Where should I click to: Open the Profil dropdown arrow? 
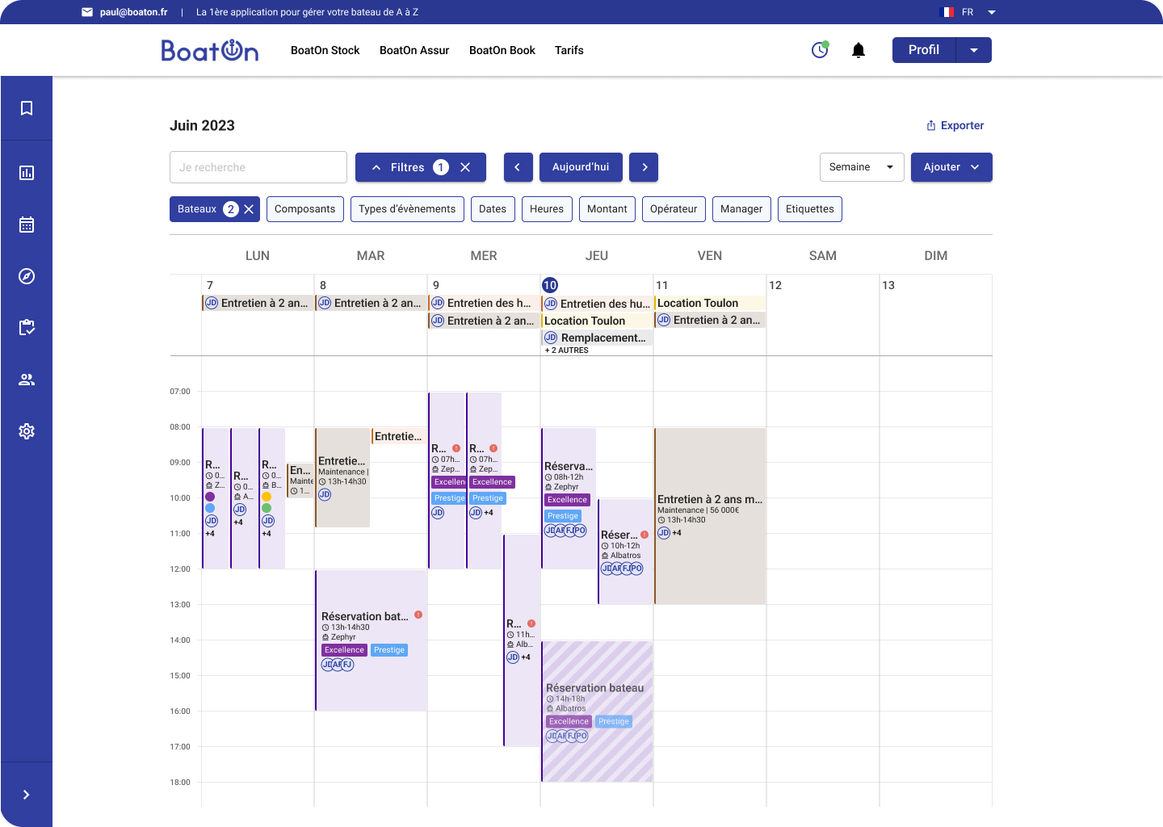coord(974,49)
